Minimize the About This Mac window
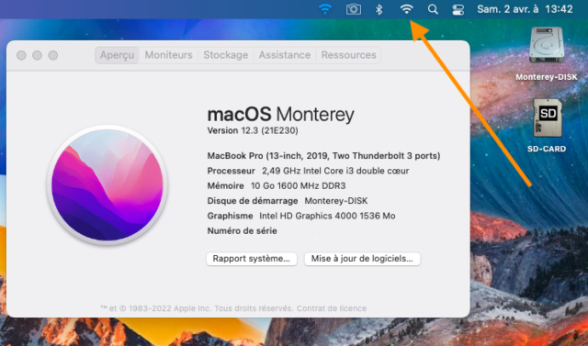 tap(37, 55)
